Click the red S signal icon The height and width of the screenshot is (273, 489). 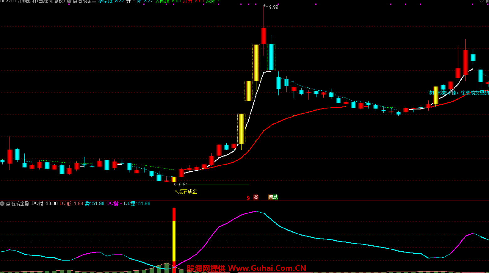[x=248, y=197]
